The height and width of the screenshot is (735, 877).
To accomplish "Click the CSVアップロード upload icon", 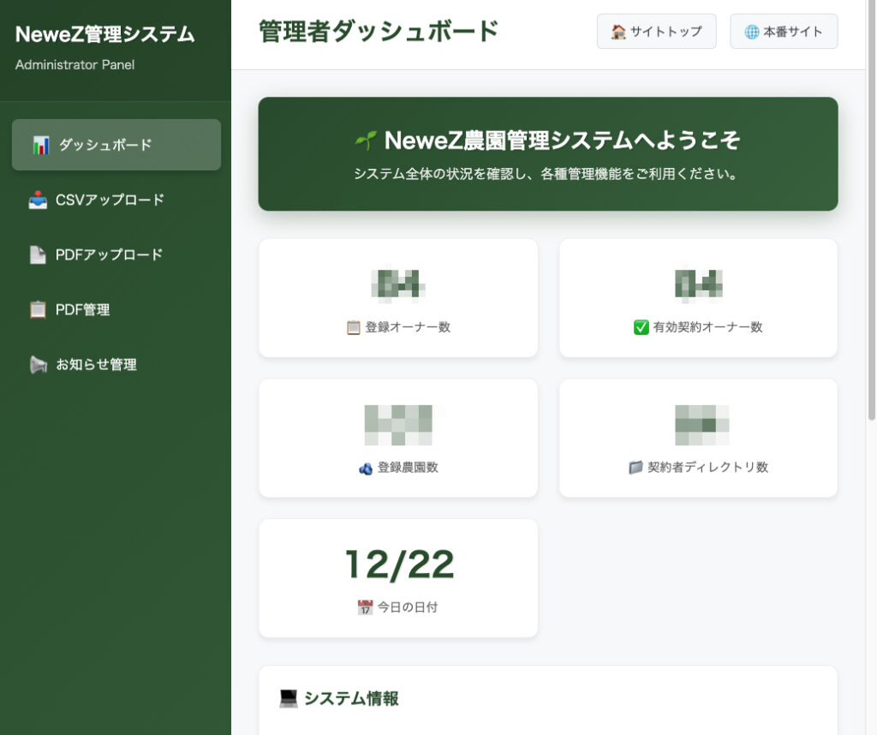I will pos(38,199).
